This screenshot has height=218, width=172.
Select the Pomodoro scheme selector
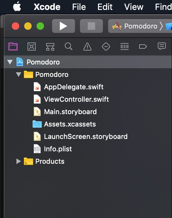click(141, 26)
